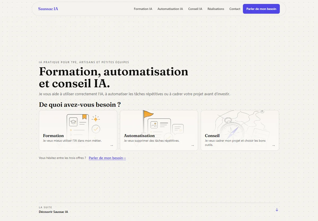The width and height of the screenshot is (318, 221).
Task: Go to Automatisation IA in navigation
Action: click(170, 9)
